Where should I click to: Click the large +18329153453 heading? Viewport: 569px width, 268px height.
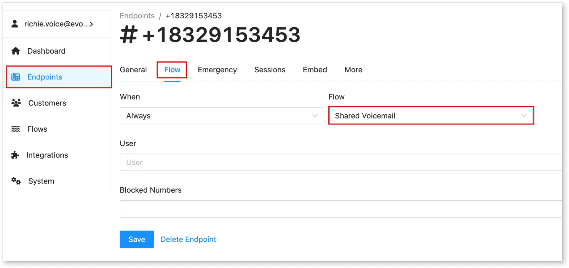[221, 35]
